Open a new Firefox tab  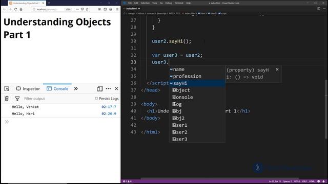[49, 3]
